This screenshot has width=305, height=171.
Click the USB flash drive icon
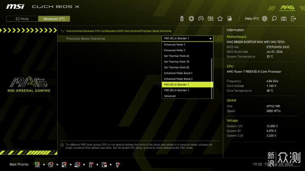point(182,19)
